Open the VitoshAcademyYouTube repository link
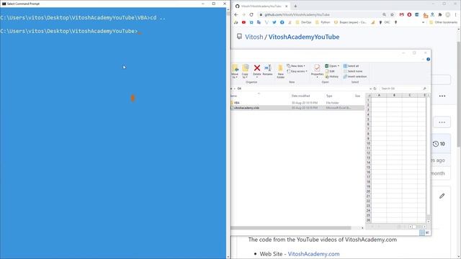 pyautogui.click(x=304, y=37)
